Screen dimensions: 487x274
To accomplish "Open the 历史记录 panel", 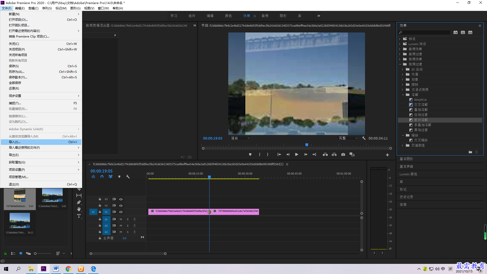I will (x=406, y=197).
